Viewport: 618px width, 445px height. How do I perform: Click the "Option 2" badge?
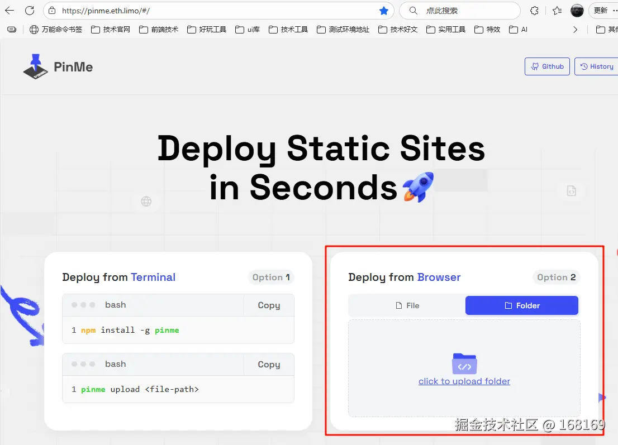(557, 277)
